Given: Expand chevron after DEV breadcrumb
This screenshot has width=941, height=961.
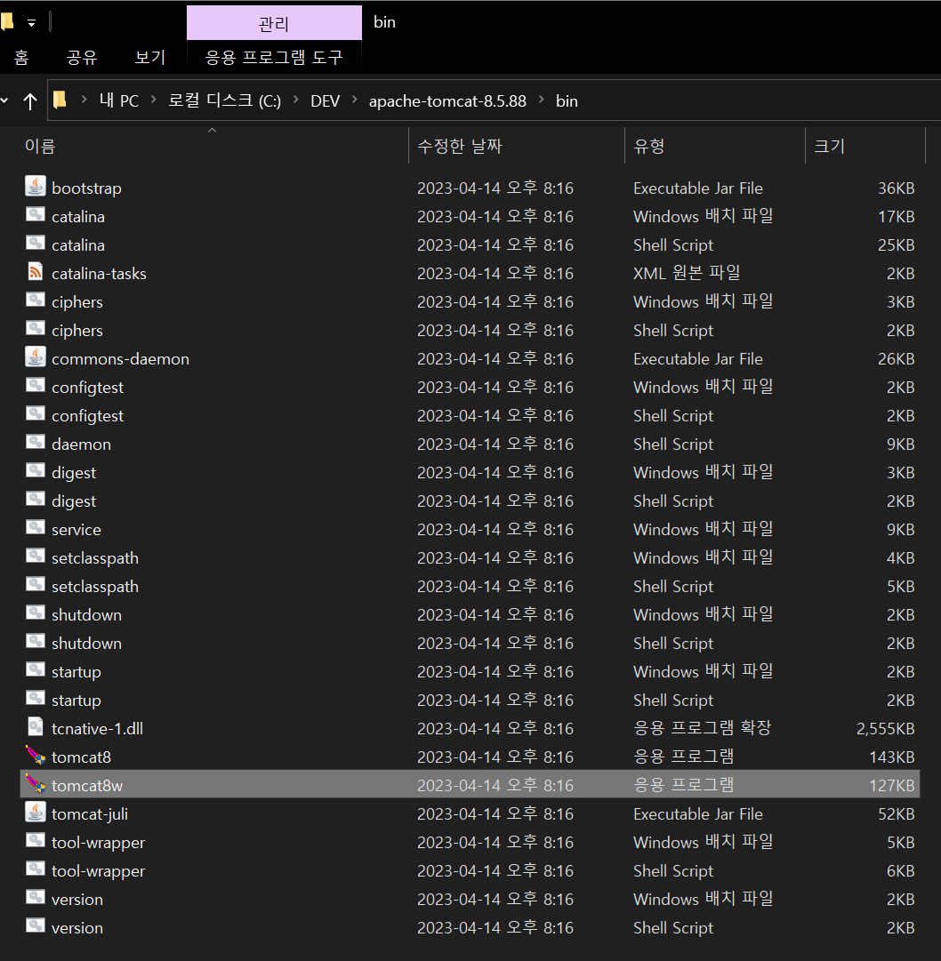Looking at the screenshot, I should [x=354, y=100].
